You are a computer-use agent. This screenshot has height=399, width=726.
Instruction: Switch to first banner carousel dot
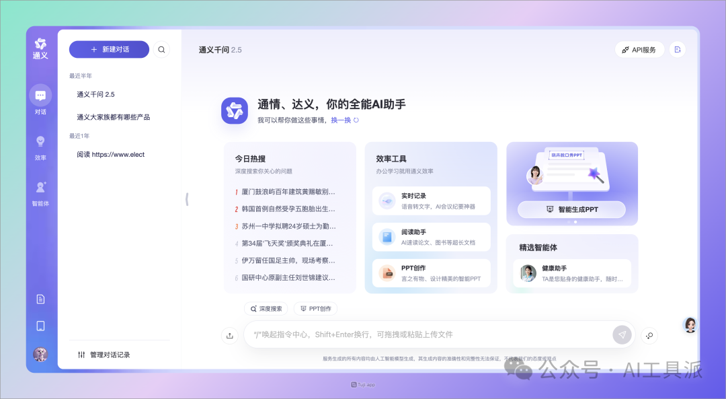[569, 222]
